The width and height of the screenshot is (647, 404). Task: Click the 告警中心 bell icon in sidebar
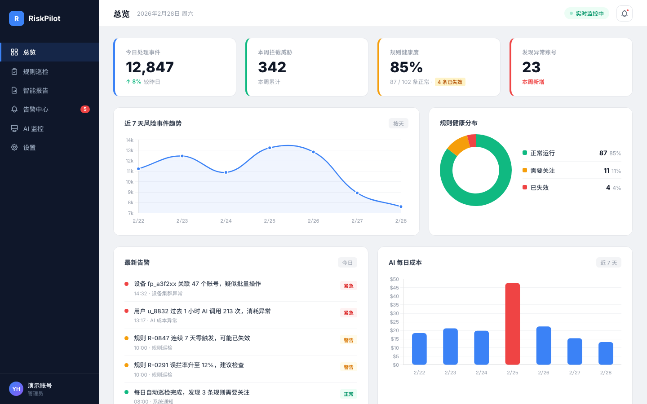coord(14,109)
